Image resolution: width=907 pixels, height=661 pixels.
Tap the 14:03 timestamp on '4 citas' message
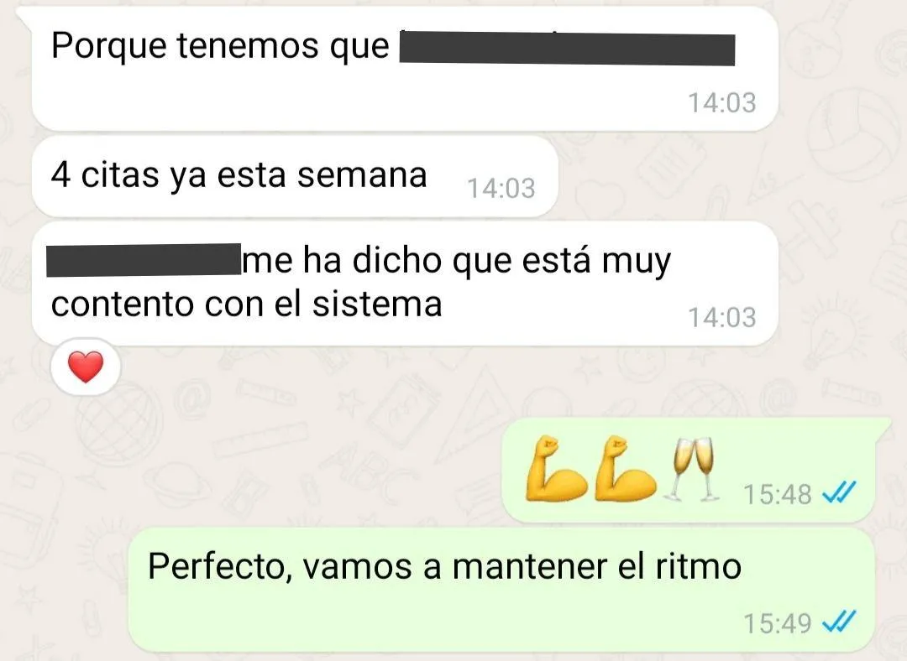(501, 189)
